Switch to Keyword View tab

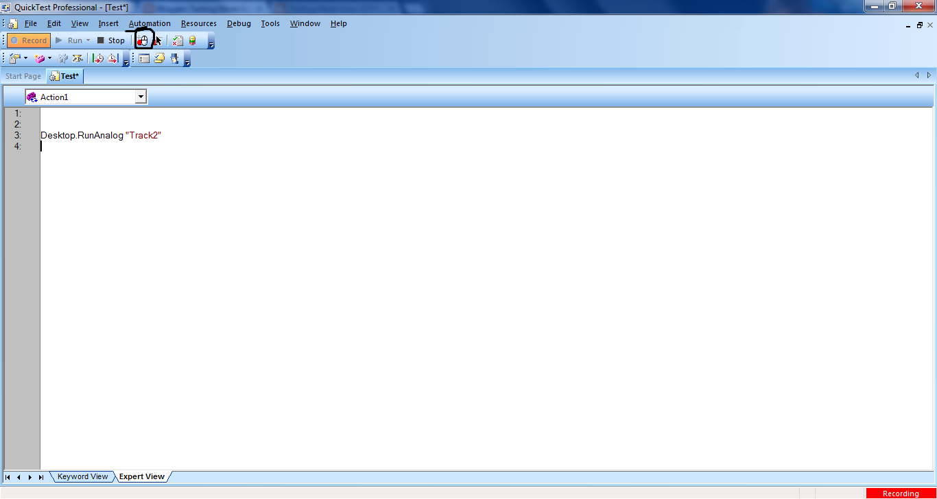82,476
